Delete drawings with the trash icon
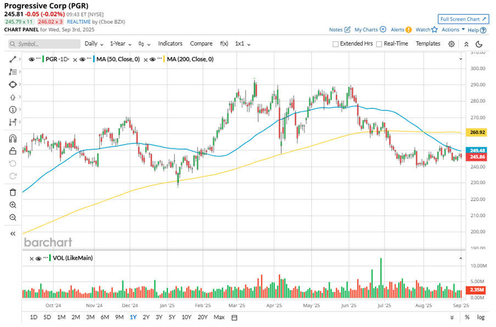This screenshot has width=496, height=327. [x=13, y=192]
